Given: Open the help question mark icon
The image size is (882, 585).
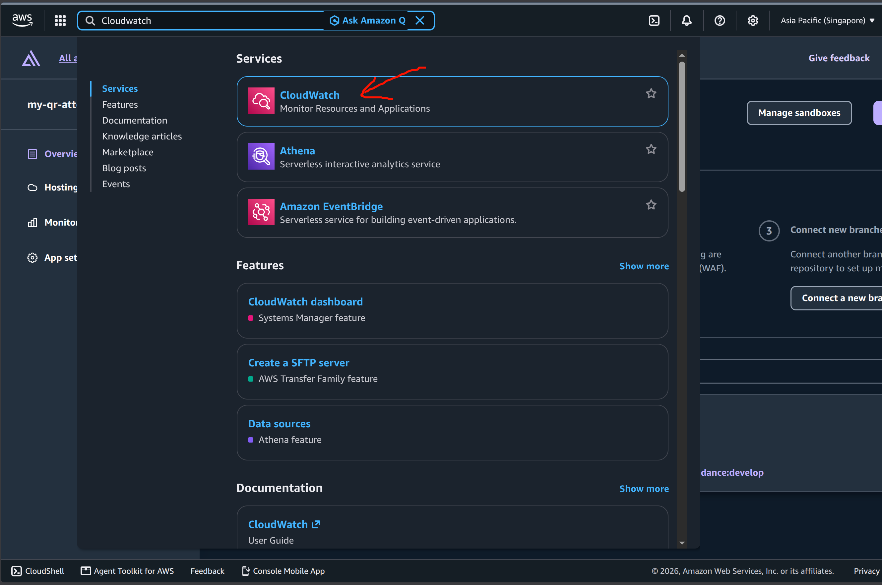Looking at the screenshot, I should [719, 21].
